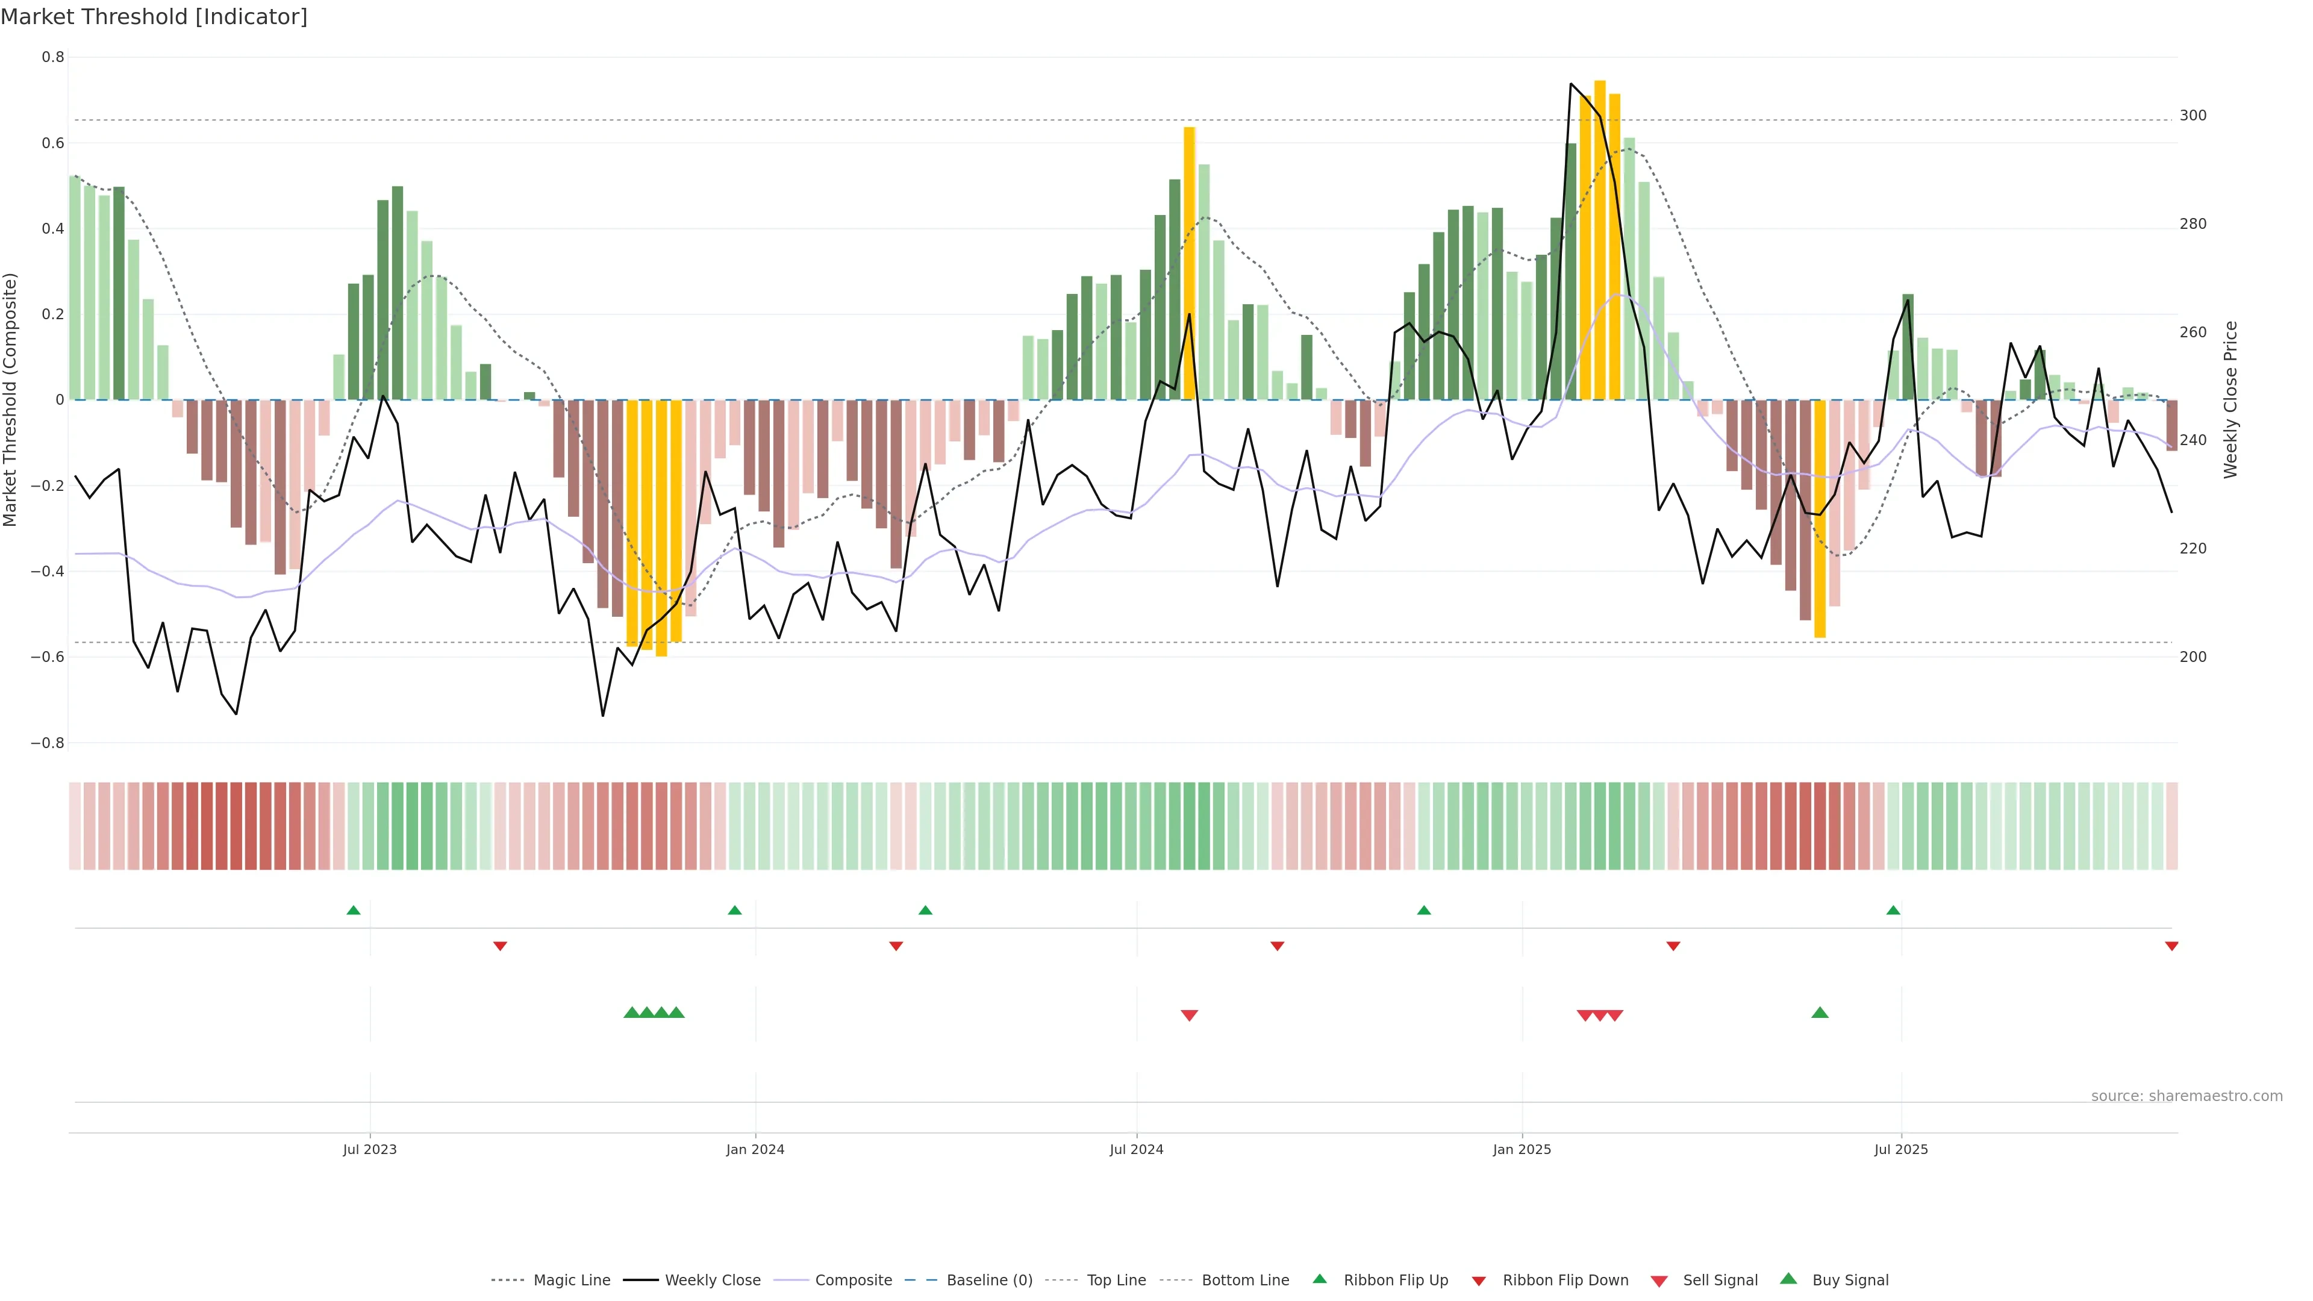Open the source sharemaestro.com text
The width and height of the screenshot is (2313, 1301).
point(2187,1096)
